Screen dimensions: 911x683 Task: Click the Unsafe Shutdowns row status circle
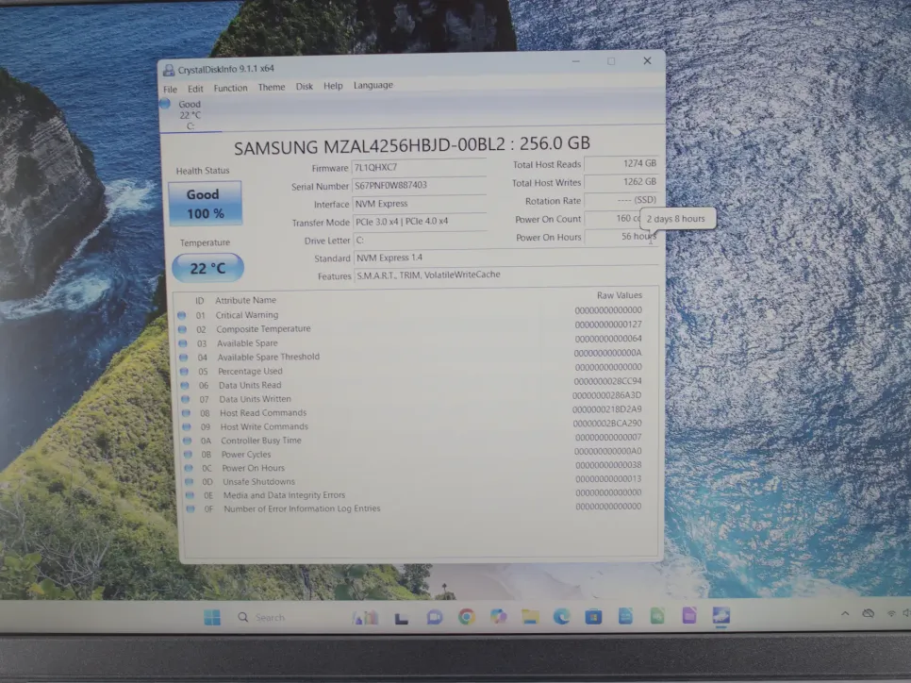click(x=189, y=482)
